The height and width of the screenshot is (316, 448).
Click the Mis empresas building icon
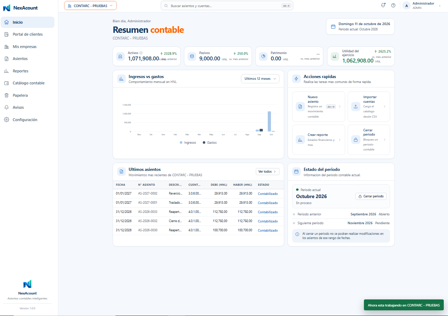tap(6, 47)
